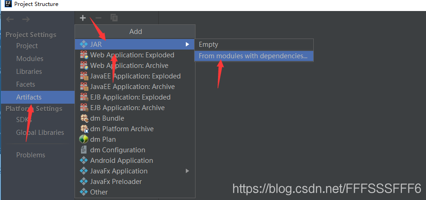This screenshot has height=200, width=426.
Task: Click the dm Bundle icon
Action: [84, 118]
